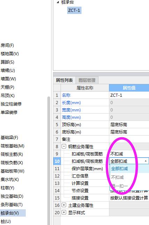Switch to 图层管理 tab
This screenshot has width=149, height=225.
tap(87, 80)
